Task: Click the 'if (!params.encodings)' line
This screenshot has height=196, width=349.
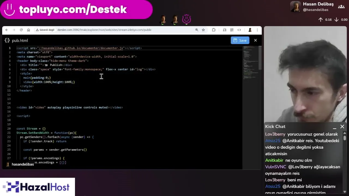Action: point(44,158)
